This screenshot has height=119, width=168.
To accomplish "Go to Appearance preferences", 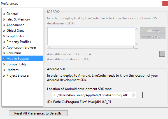I will pos(15,25).
